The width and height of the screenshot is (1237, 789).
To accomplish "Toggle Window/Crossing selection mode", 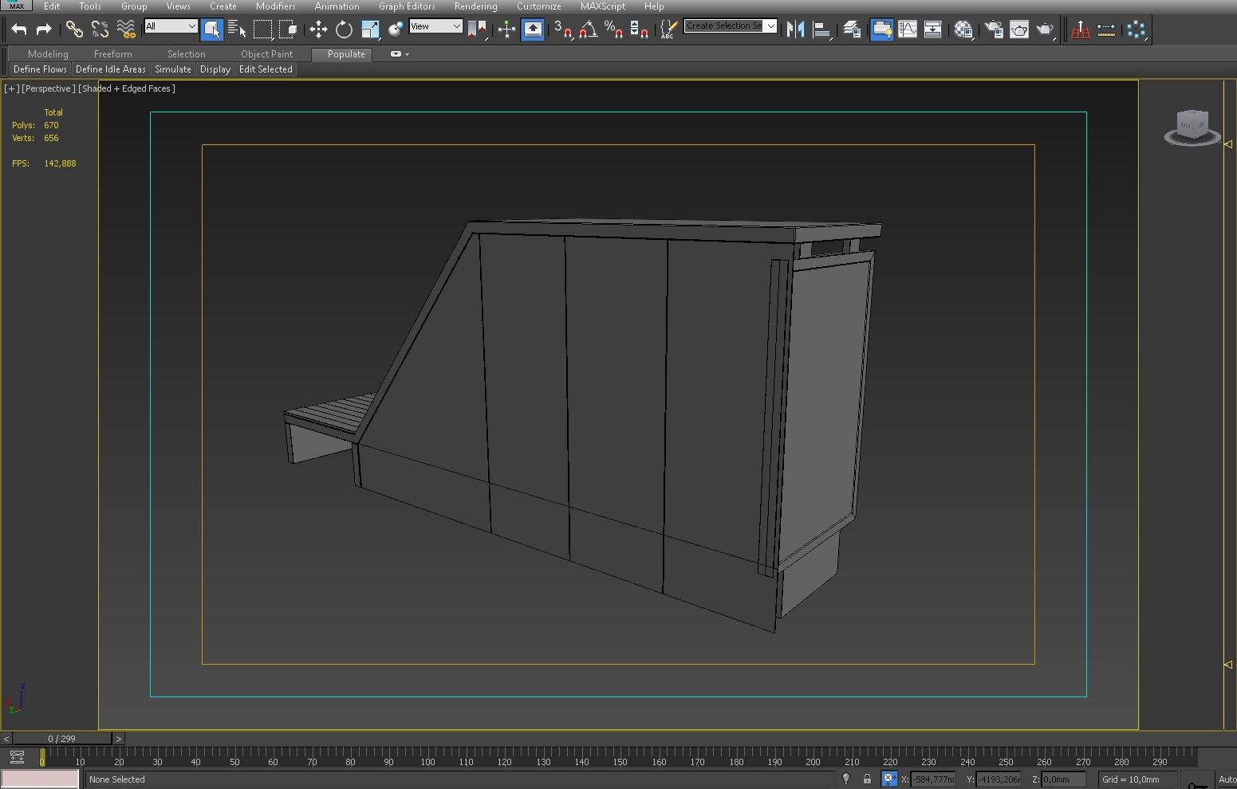I will click(288, 29).
